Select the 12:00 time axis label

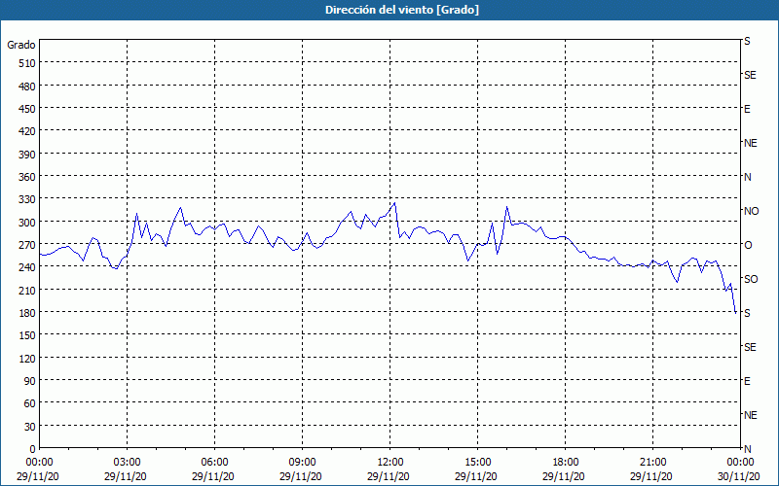pos(390,463)
